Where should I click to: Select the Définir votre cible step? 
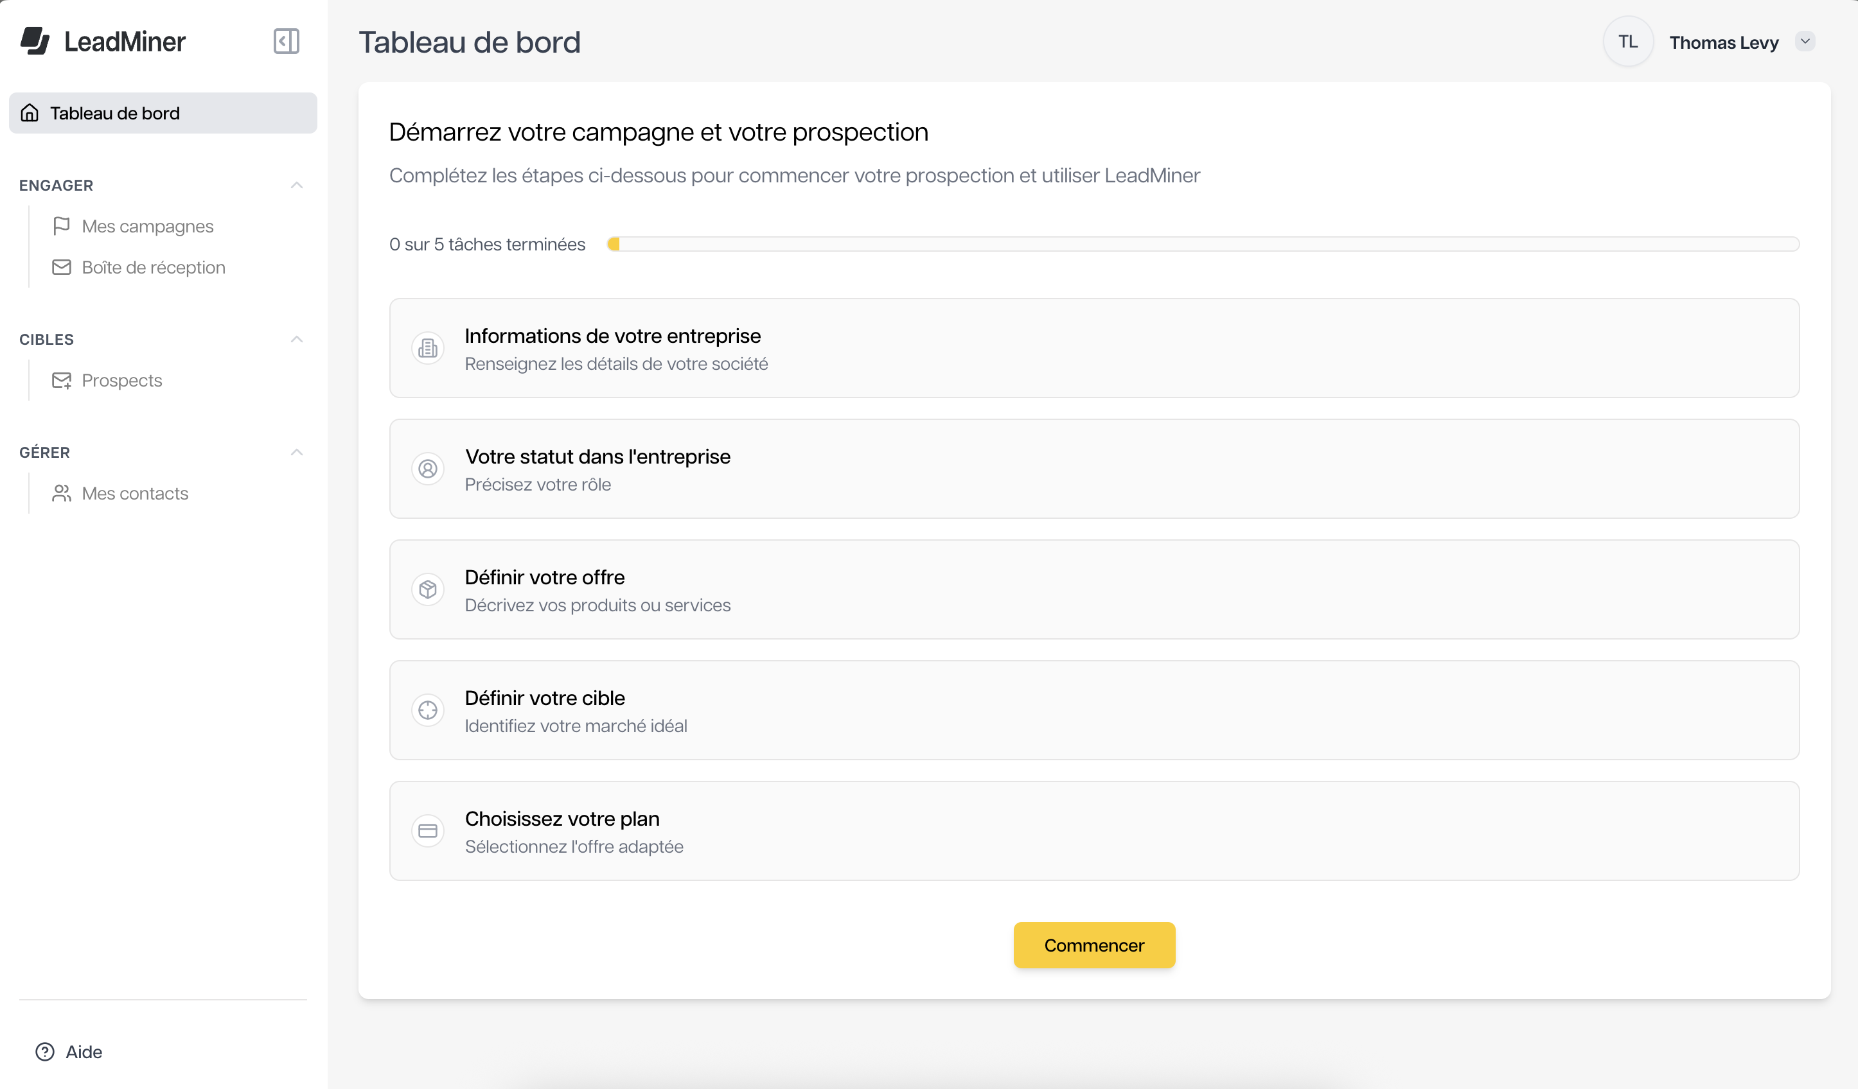1094,710
